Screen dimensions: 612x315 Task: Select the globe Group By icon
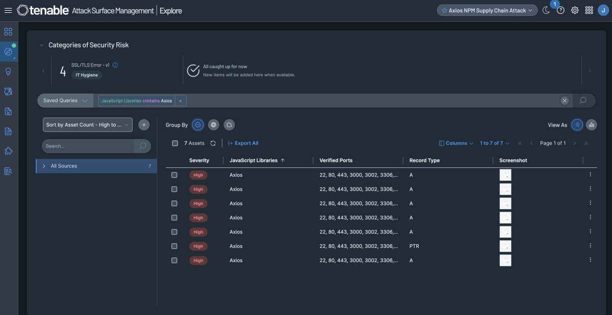[x=213, y=125]
